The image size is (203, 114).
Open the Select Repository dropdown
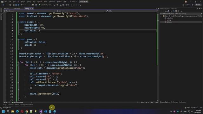pos(191,108)
